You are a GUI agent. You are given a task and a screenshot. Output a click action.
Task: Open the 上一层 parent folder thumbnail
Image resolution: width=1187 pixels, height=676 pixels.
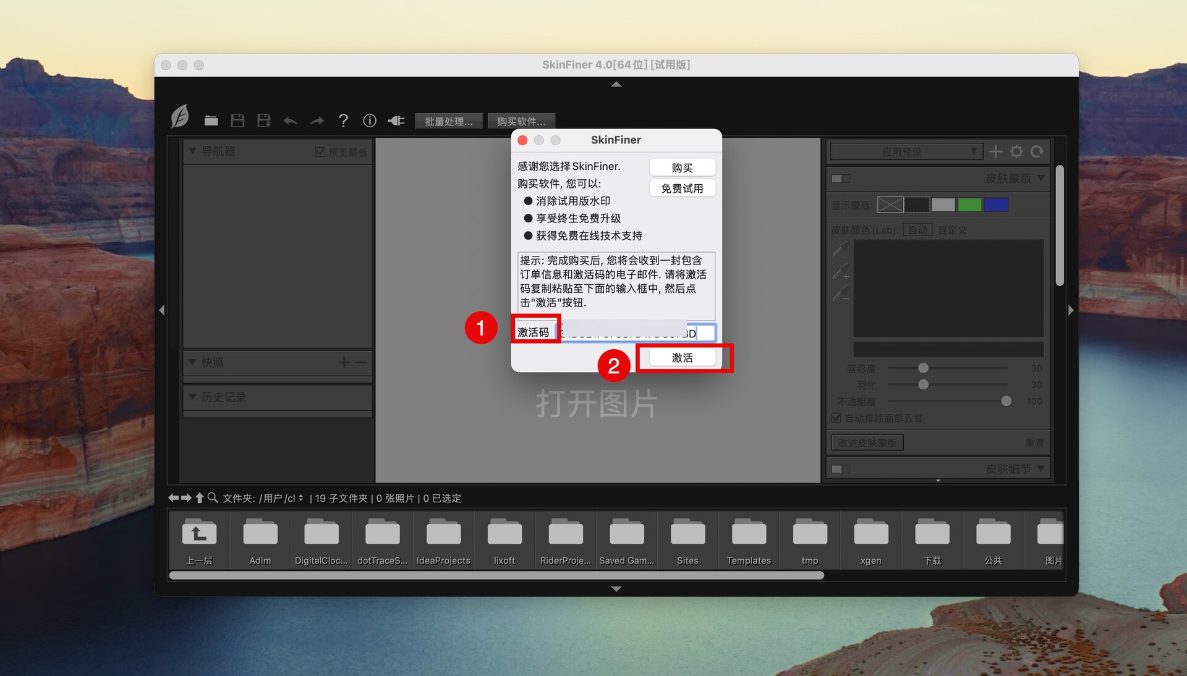[199, 541]
